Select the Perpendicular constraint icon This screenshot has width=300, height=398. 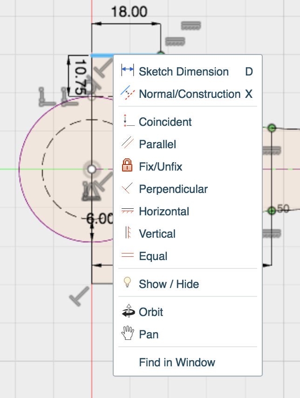click(127, 189)
